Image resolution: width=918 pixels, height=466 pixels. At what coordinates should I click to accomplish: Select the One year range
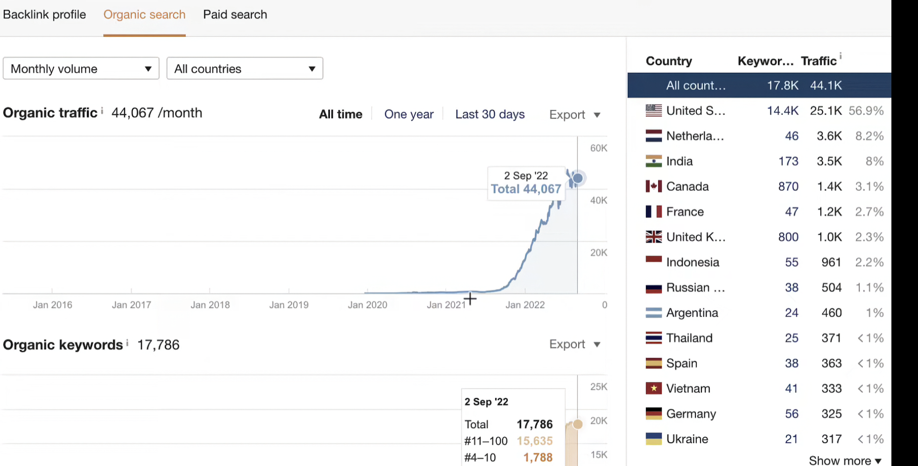(409, 114)
